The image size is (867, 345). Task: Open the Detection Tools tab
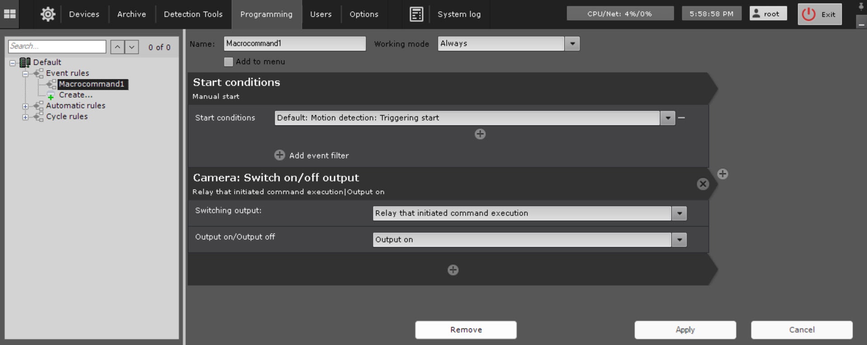[193, 14]
